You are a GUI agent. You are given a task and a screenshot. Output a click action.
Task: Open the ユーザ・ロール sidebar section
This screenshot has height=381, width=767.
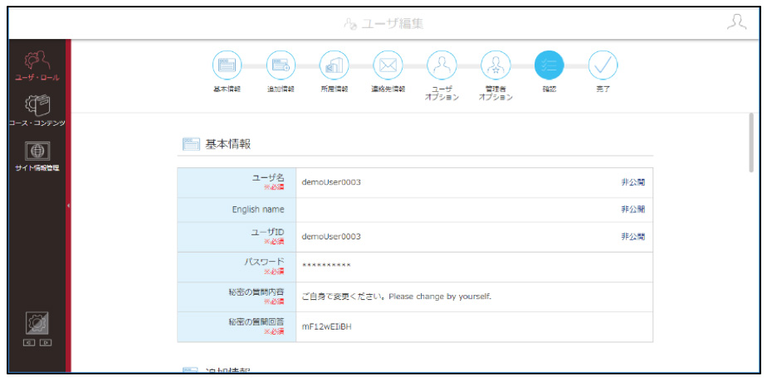tap(37, 65)
